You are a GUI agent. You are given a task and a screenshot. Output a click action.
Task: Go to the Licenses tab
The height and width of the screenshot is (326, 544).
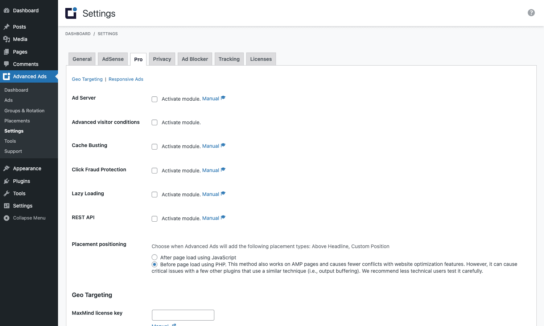click(x=261, y=59)
